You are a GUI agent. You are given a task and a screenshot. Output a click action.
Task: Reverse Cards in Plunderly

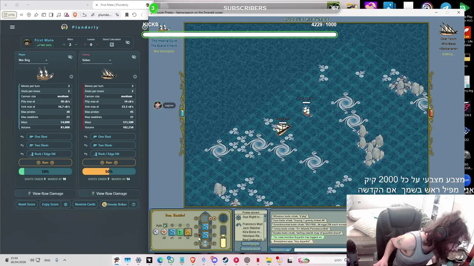85,204
